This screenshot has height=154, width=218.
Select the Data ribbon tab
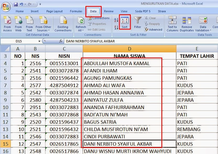pyautogui.click(x=93, y=11)
